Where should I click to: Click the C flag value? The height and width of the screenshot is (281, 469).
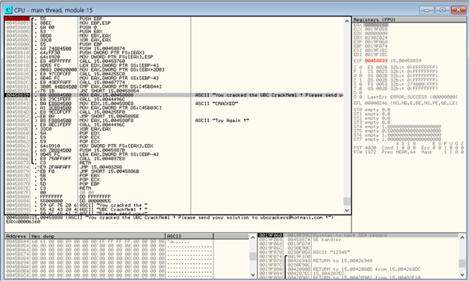tap(361, 68)
